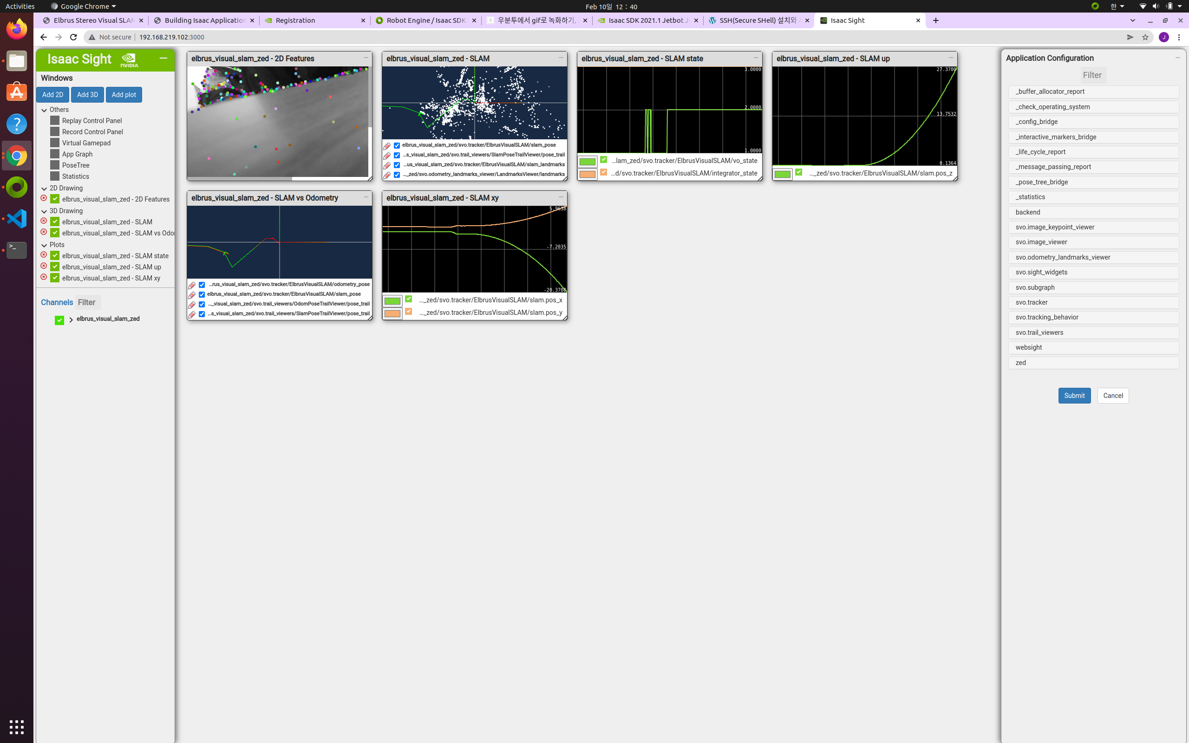Collapse the Others section
The height and width of the screenshot is (743, 1189).
44,110
